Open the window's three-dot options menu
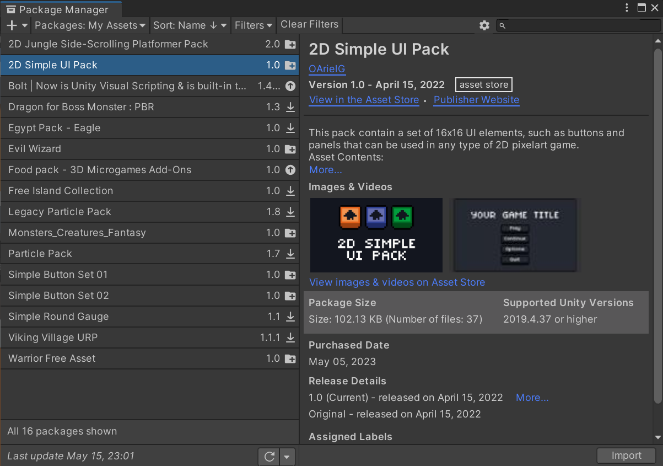Screen dimensions: 663x466 (627, 8)
